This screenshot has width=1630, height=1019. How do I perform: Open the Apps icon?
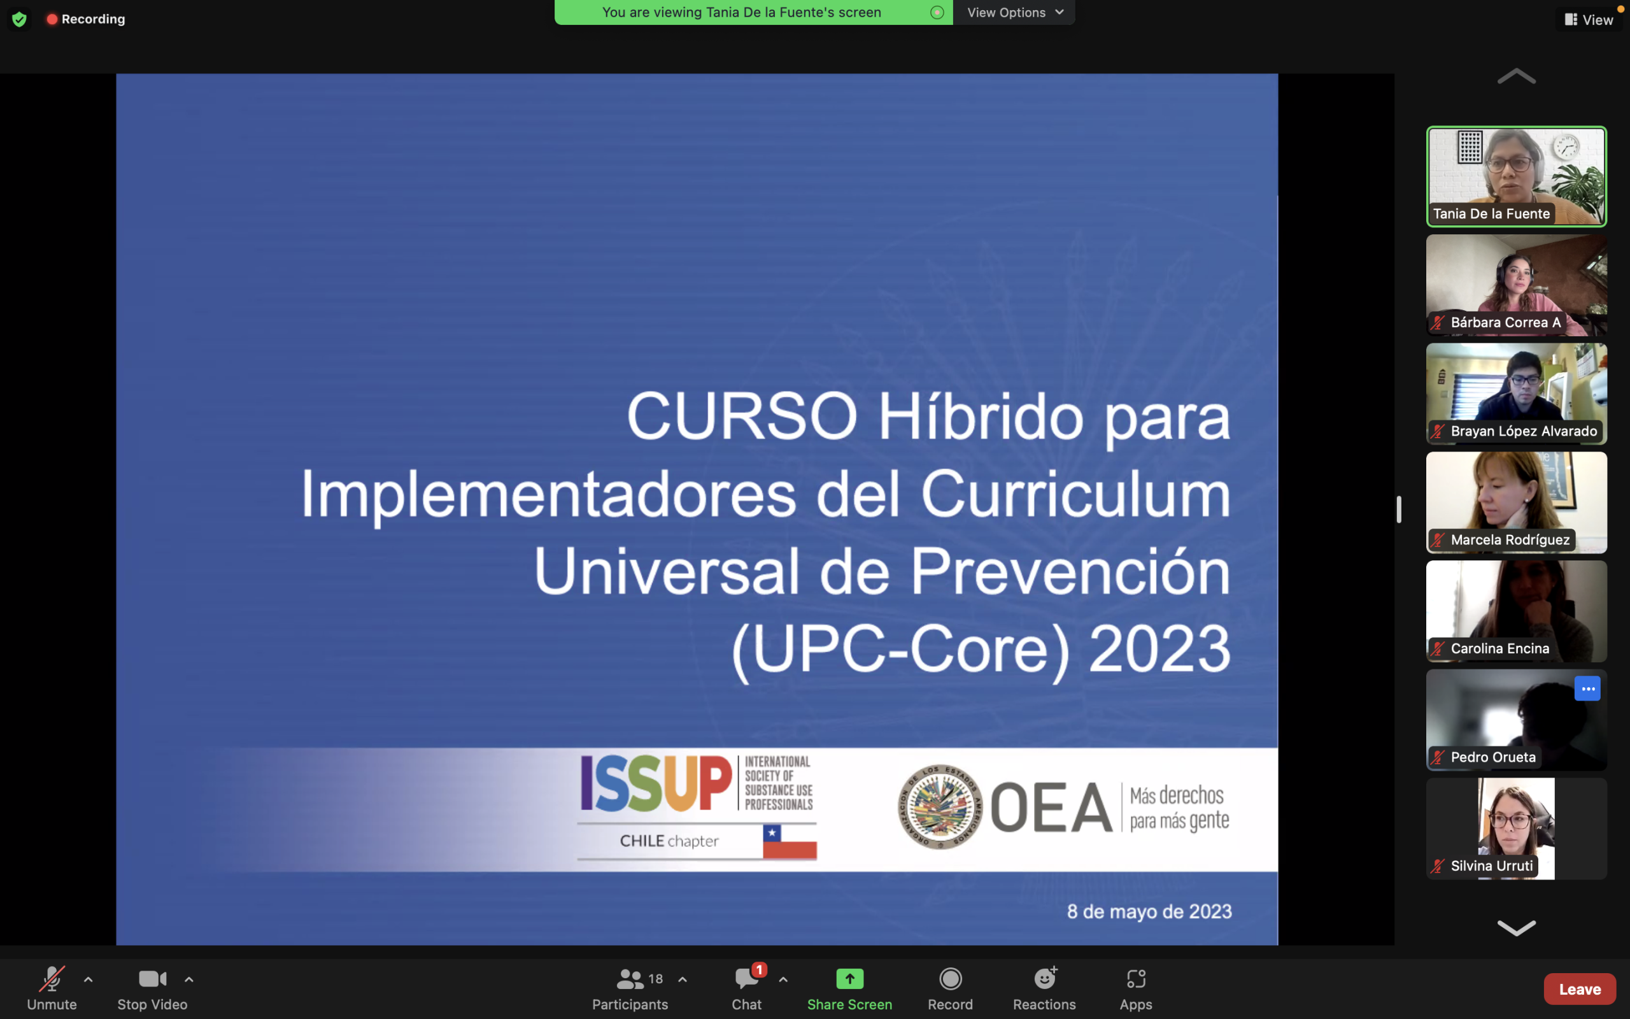[1136, 979]
